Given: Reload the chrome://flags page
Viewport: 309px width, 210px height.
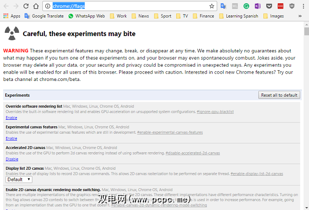Looking at the screenshot, I should [x=26, y=6].
